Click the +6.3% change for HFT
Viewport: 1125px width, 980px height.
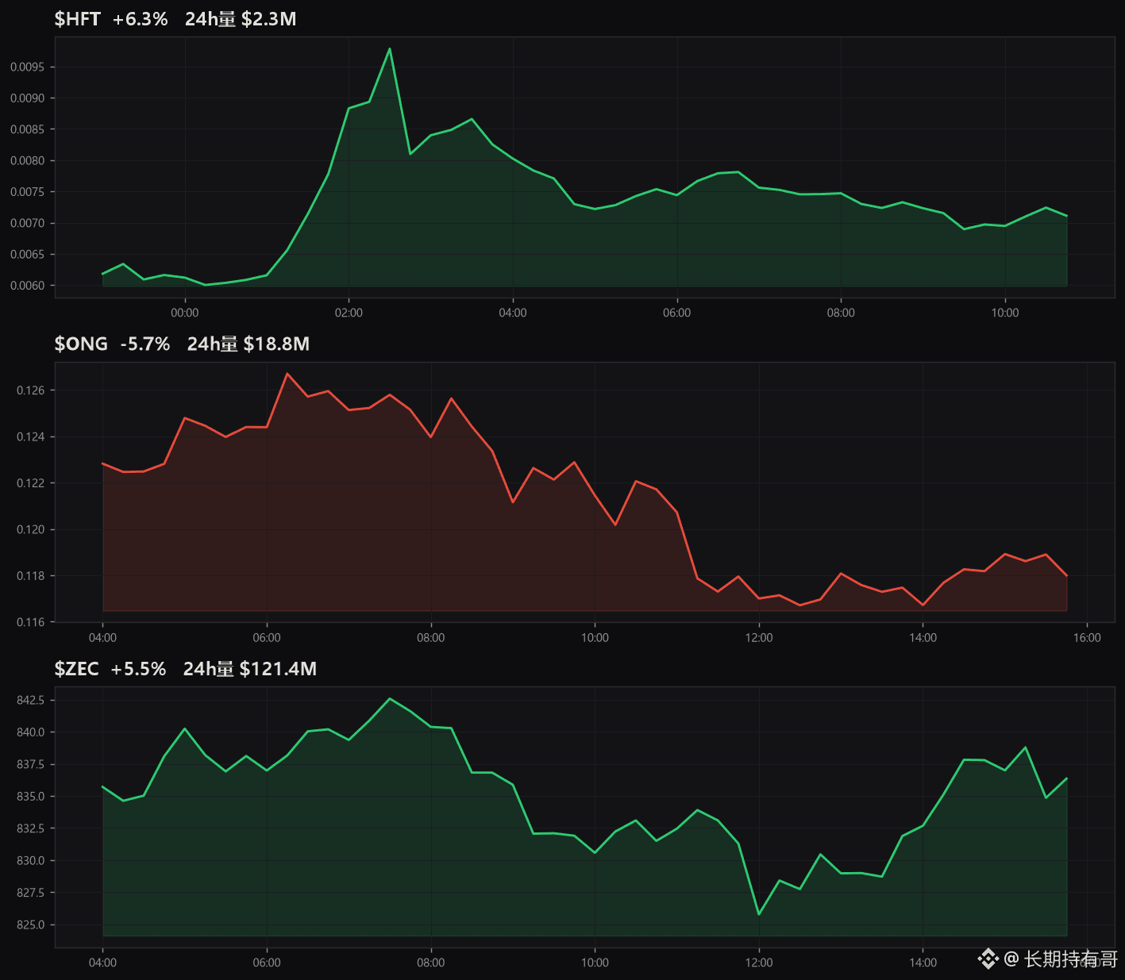coord(141,19)
